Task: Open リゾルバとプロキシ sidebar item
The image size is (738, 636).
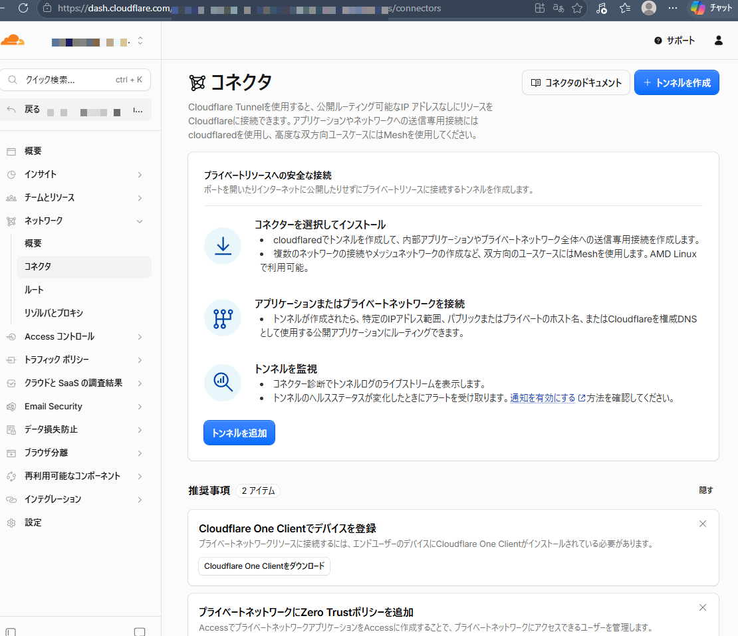Action: coord(83,313)
